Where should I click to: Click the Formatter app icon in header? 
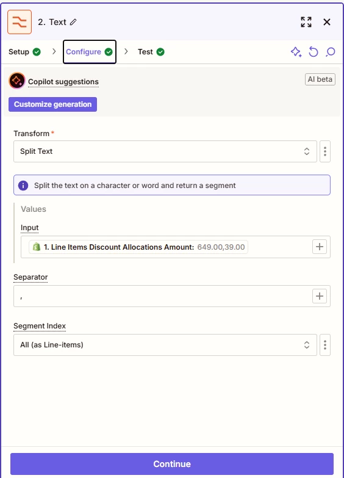tap(20, 22)
